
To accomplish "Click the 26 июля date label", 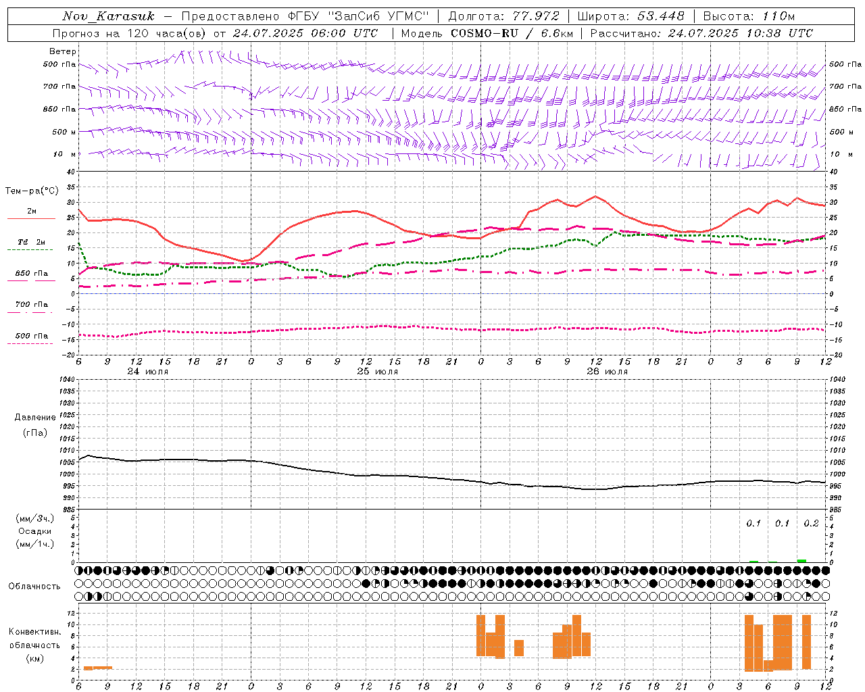I will coord(606,372).
